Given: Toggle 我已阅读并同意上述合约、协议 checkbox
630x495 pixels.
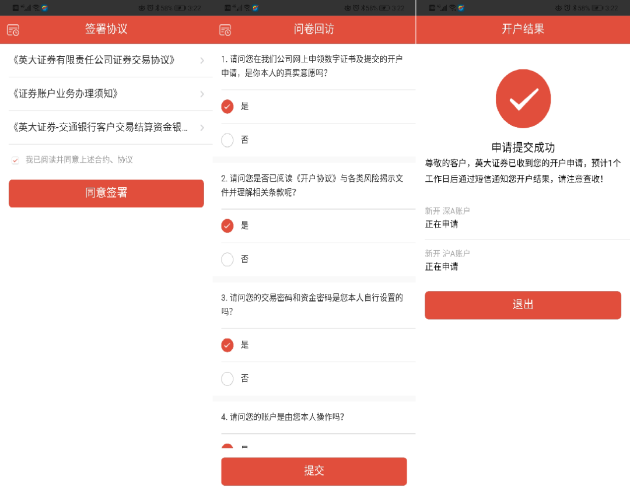Looking at the screenshot, I should 15,160.
